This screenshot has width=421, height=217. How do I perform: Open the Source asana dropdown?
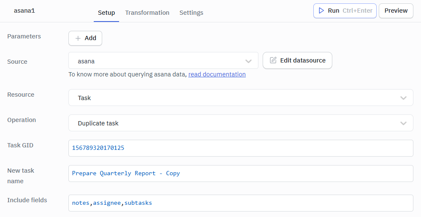163,60
